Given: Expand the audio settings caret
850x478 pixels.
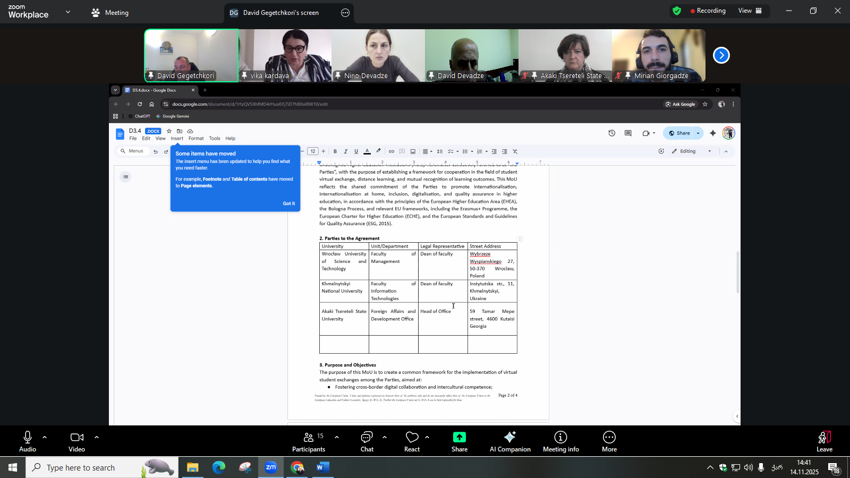Looking at the screenshot, I should click(45, 437).
